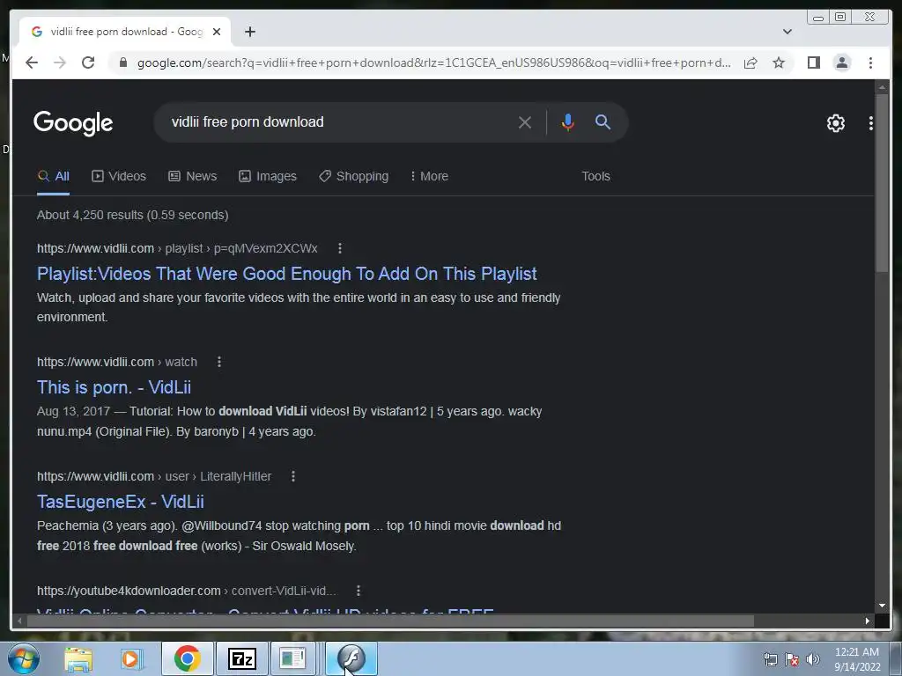Open the watch result's three-dot options
The width and height of the screenshot is (902, 676).
tap(219, 362)
